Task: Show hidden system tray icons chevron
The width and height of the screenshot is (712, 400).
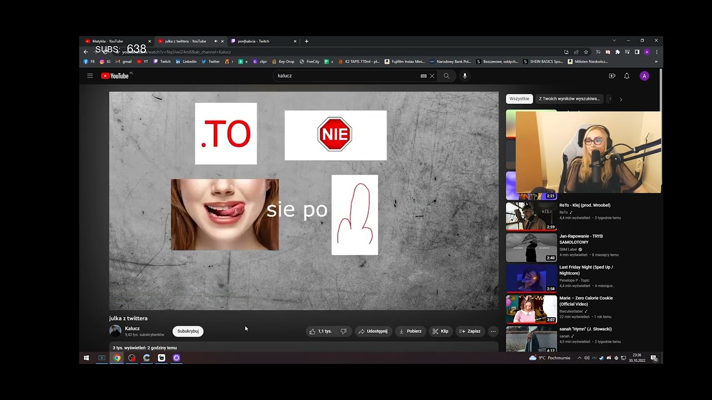Action: 580,358
